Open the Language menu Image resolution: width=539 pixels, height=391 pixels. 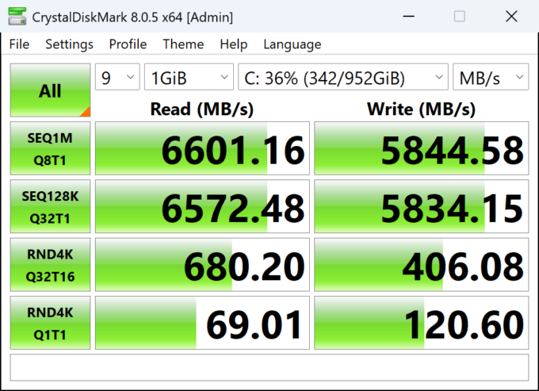(x=292, y=44)
